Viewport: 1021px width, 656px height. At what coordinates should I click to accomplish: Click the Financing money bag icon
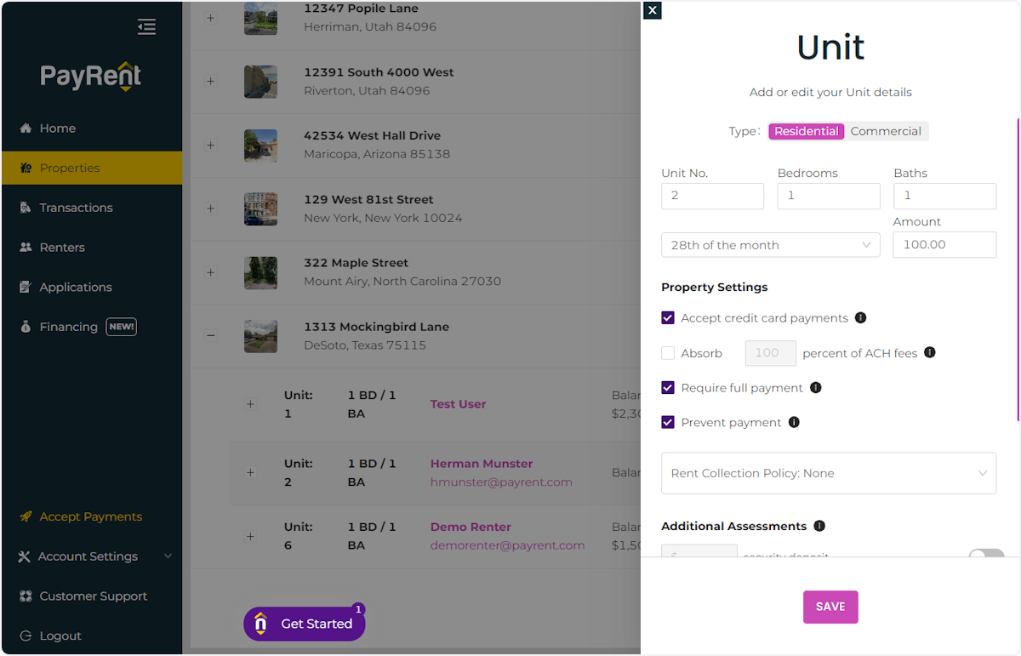pyautogui.click(x=26, y=327)
